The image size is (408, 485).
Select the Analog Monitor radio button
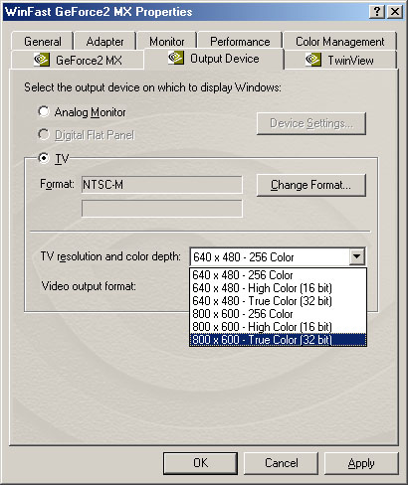(x=44, y=111)
